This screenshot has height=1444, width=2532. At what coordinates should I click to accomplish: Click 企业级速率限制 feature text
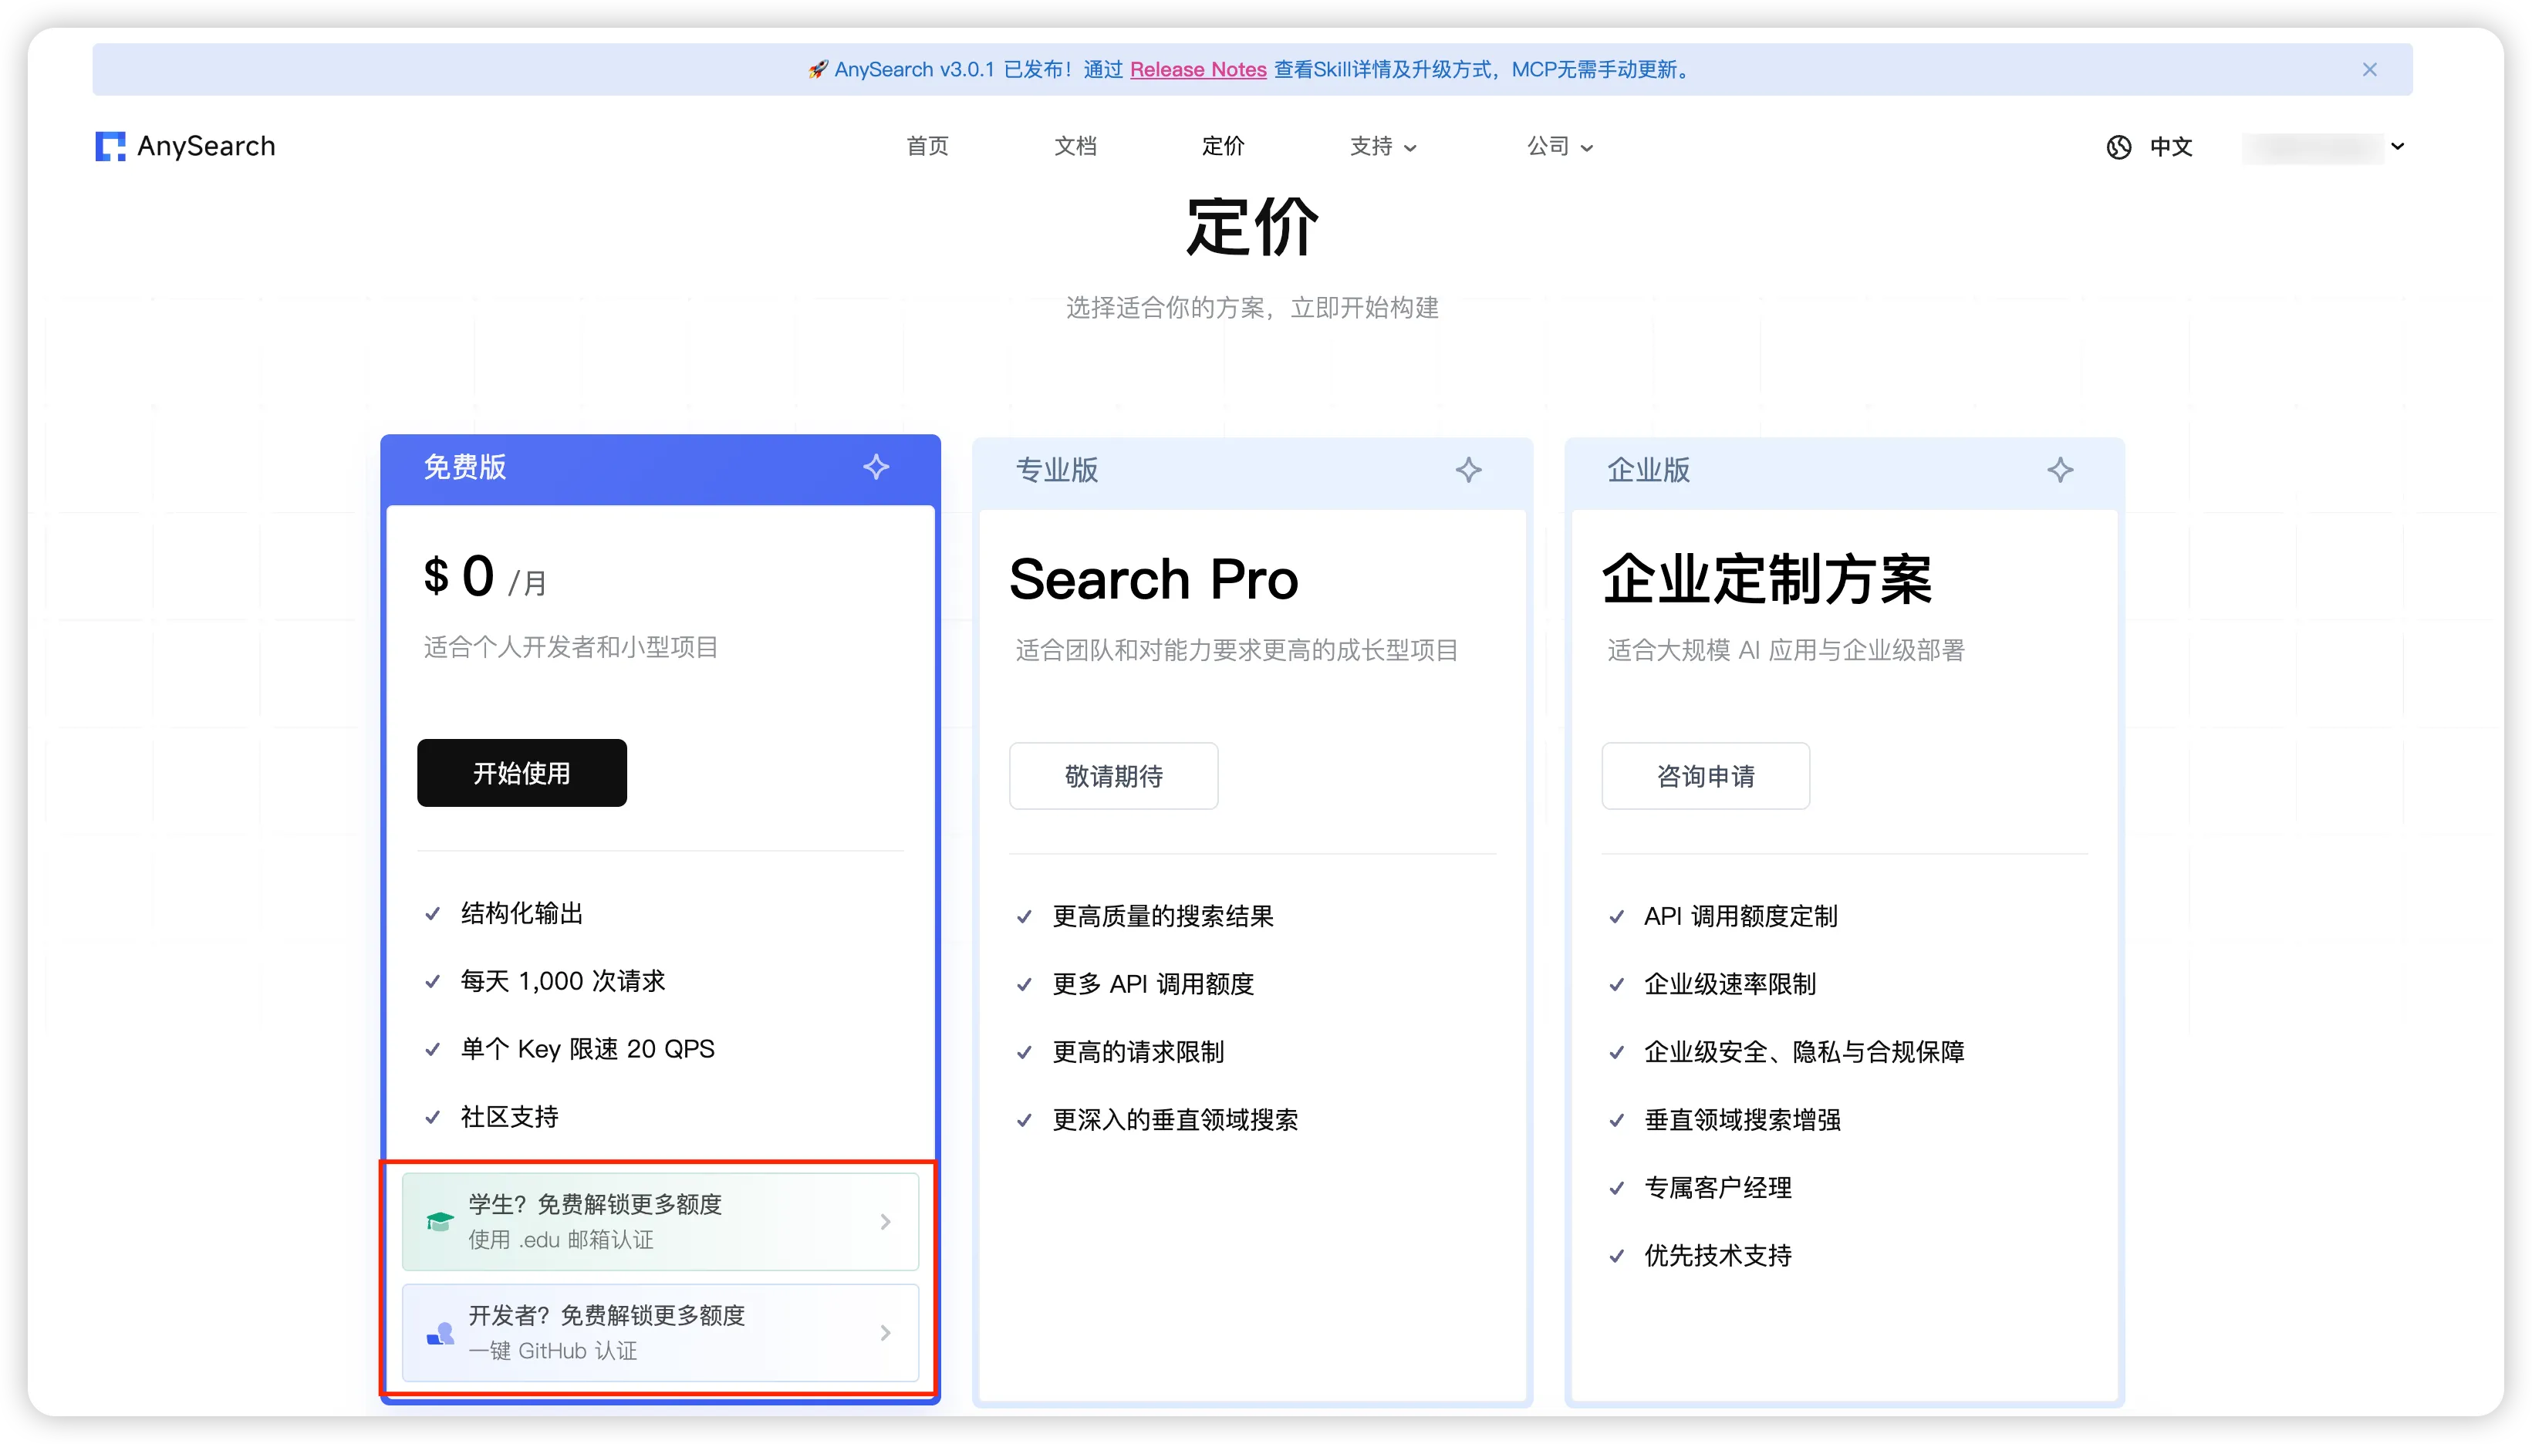point(1730,983)
